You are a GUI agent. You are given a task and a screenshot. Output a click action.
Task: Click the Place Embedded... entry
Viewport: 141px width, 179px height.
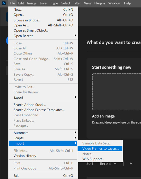(x=43, y=115)
